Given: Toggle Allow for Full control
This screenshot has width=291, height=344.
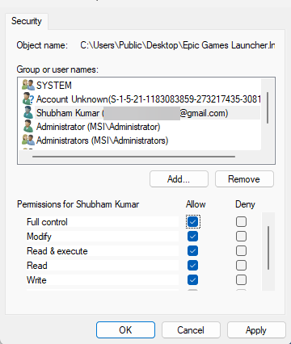Looking at the screenshot, I should [192, 222].
